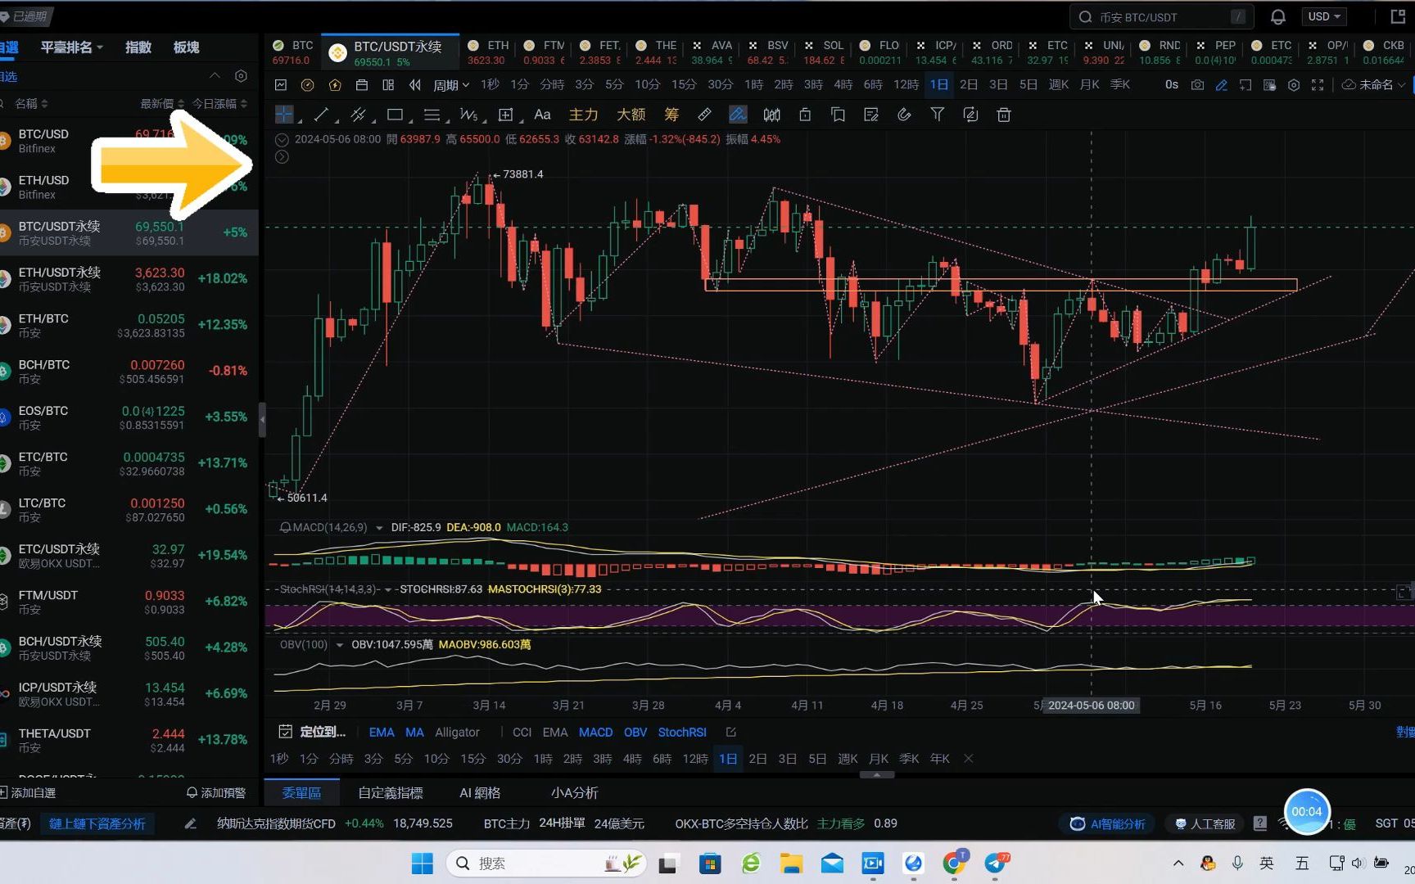Switch to the 委單區 tab
Image resolution: width=1415 pixels, height=884 pixels.
pos(301,792)
